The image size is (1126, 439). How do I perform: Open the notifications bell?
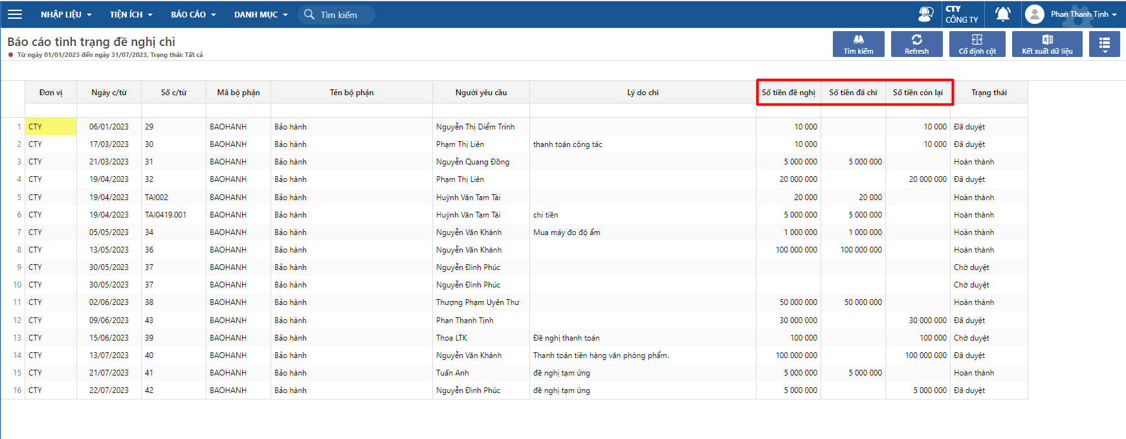(1002, 14)
